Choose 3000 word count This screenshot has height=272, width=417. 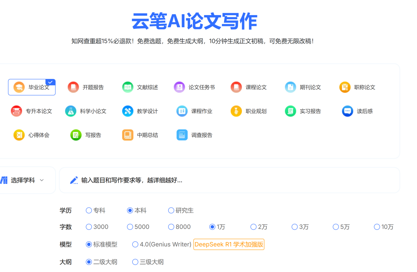(x=97, y=227)
